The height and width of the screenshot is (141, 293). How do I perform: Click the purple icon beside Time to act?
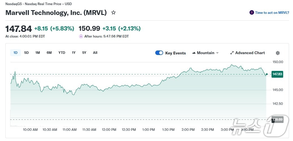(x=252, y=13)
